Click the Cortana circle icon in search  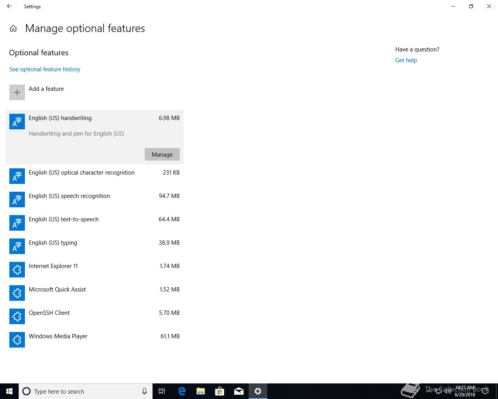tap(26, 391)
